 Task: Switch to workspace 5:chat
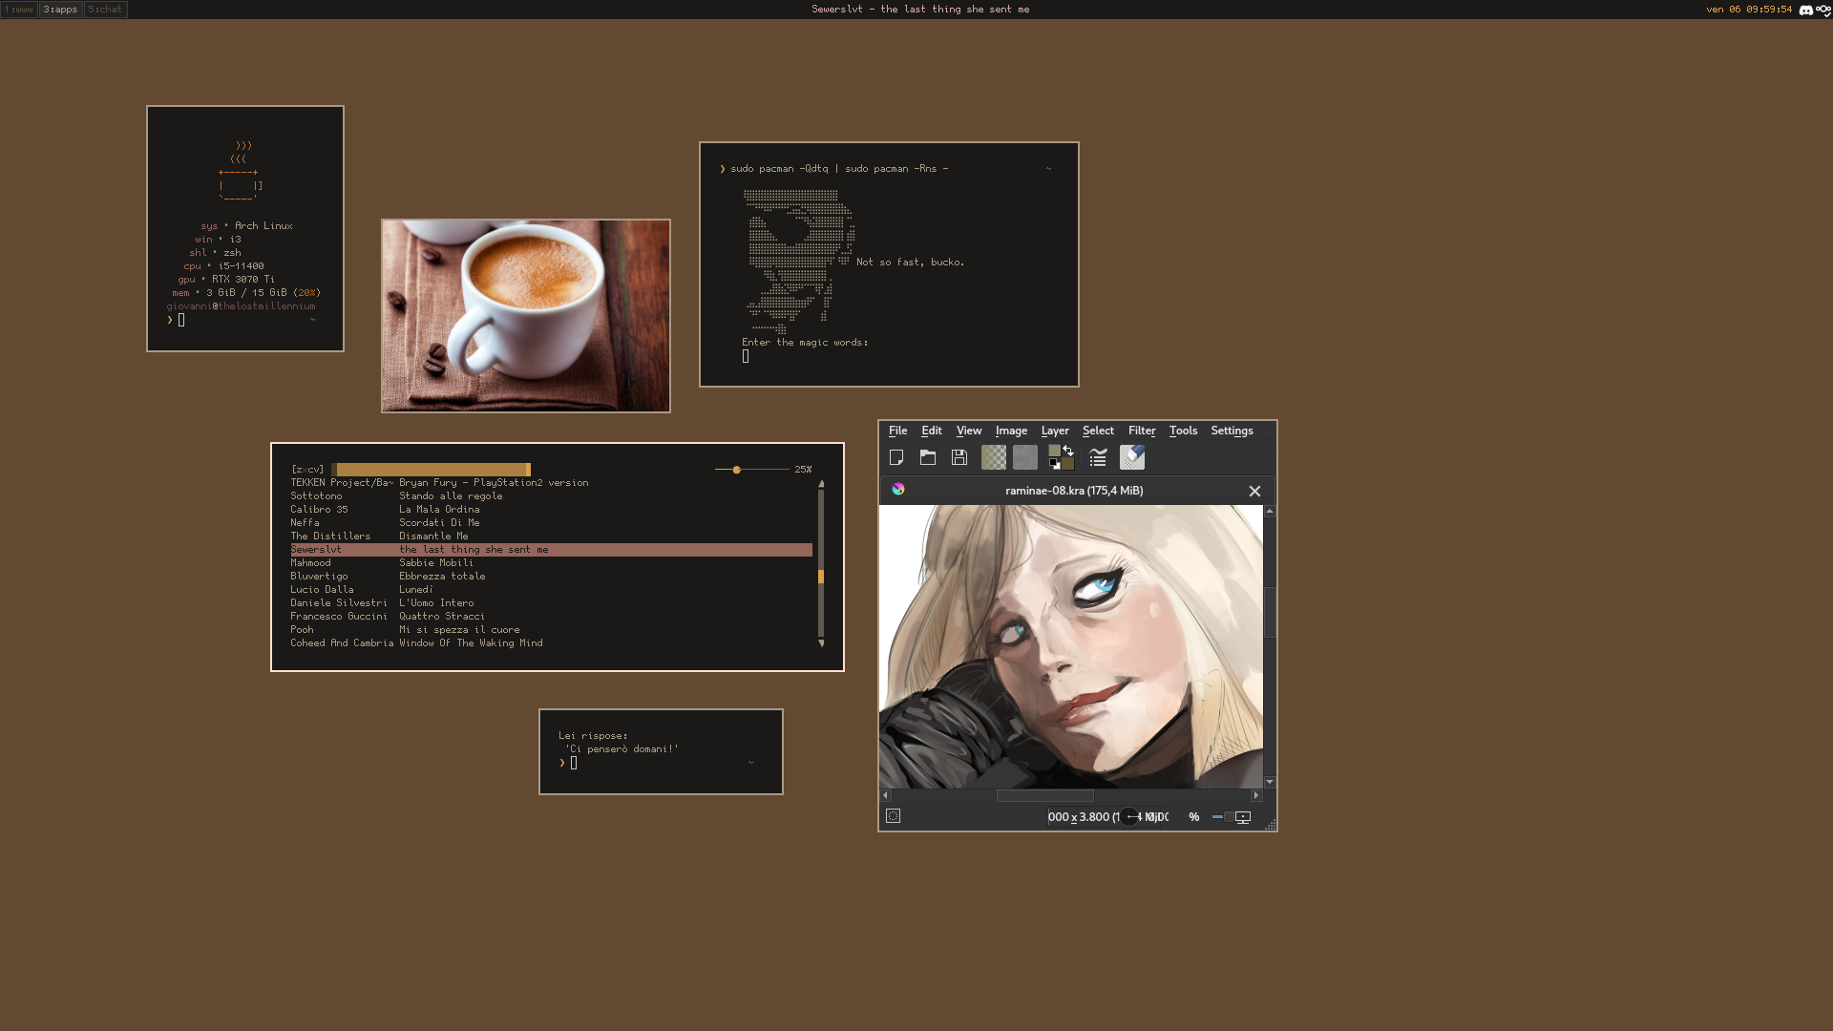point(105,10)
